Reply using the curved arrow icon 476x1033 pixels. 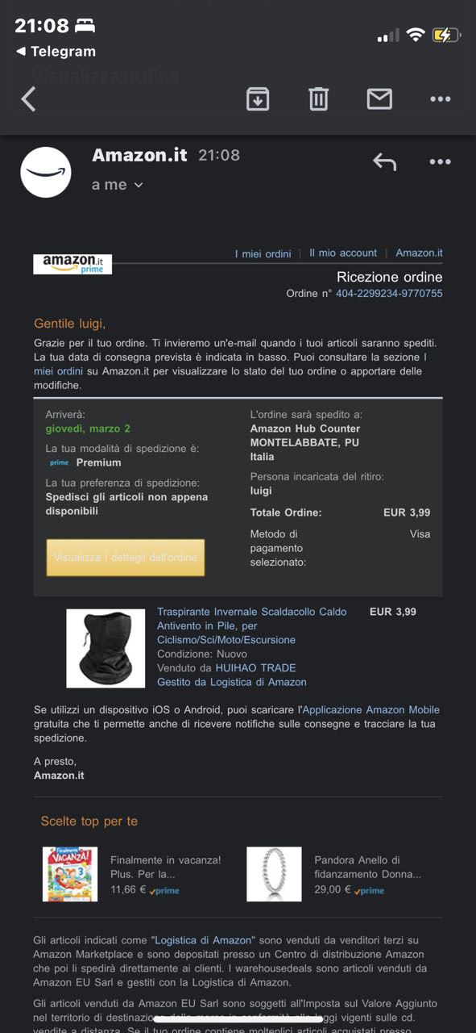tap(385, 161)
